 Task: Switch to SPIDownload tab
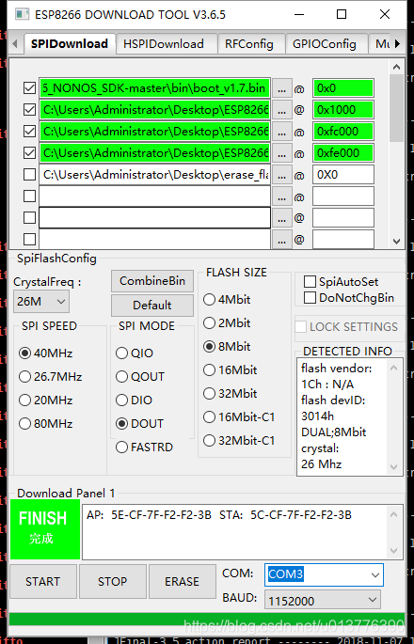pos(70,43)
